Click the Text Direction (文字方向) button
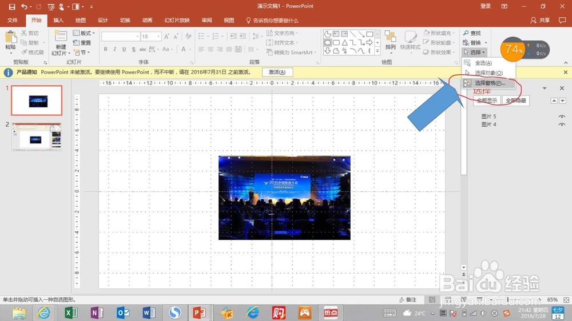 point(283,33)
